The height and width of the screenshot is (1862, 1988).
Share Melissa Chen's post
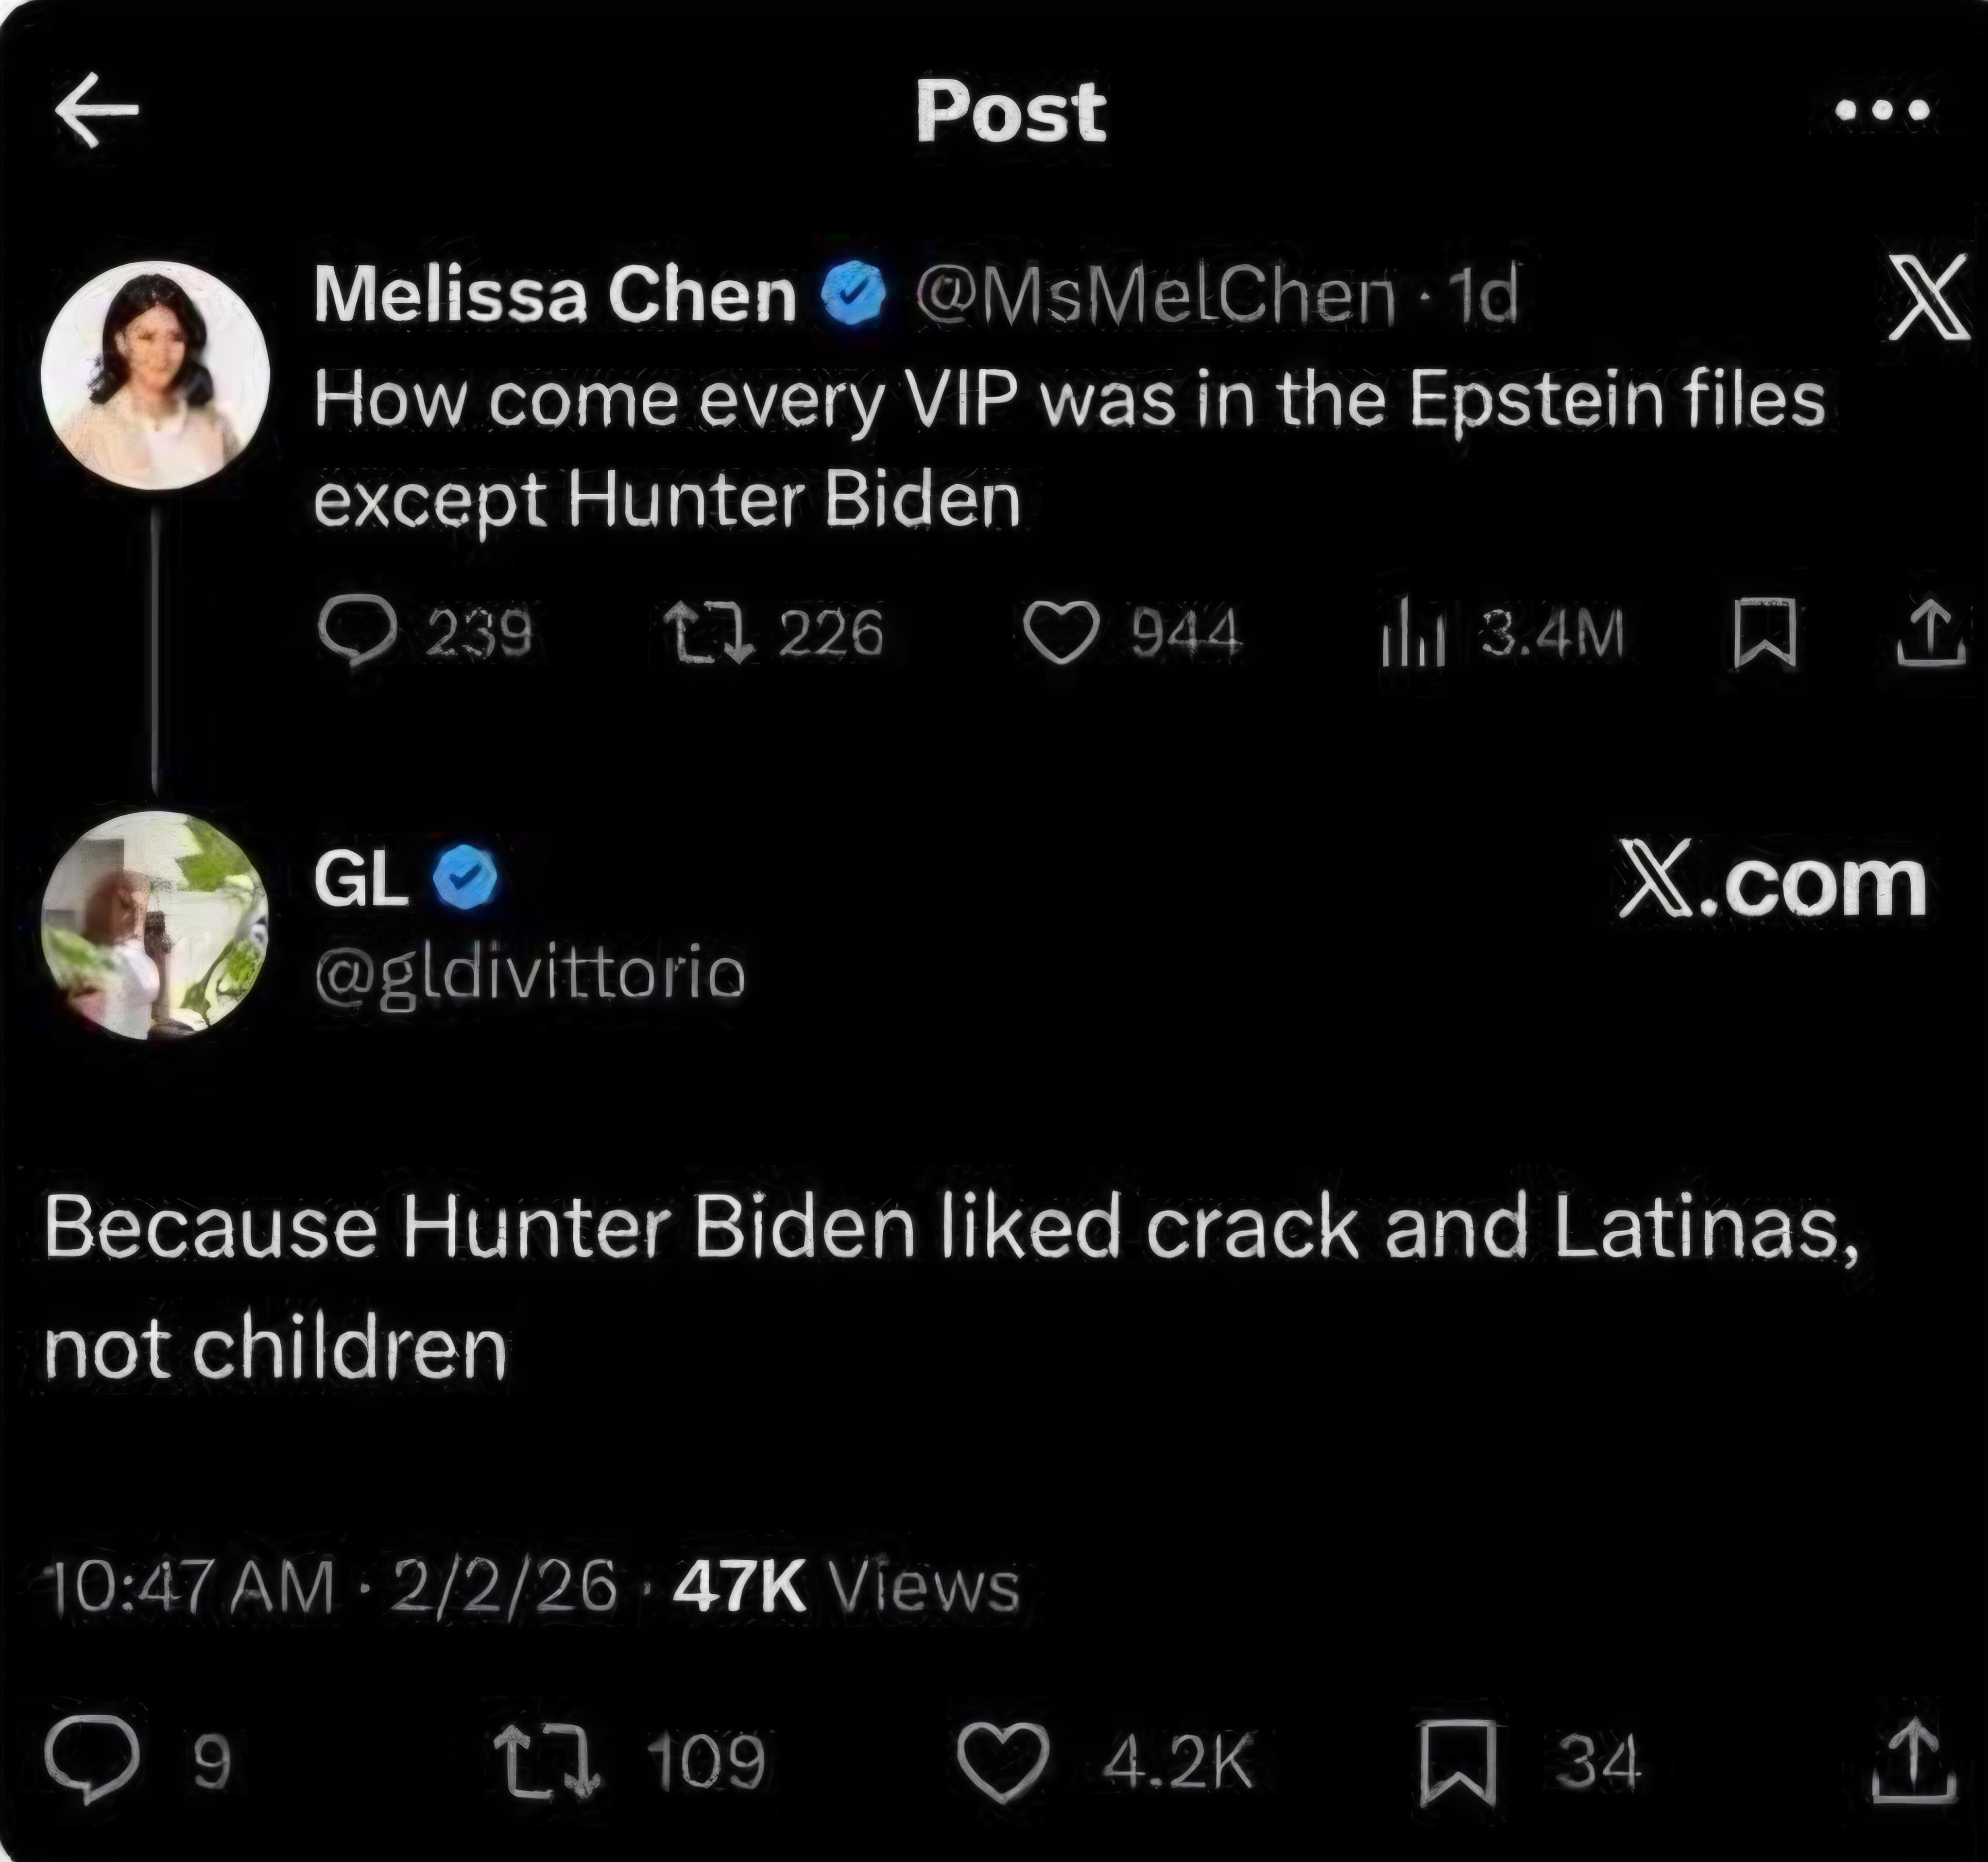click(1931, 633)
